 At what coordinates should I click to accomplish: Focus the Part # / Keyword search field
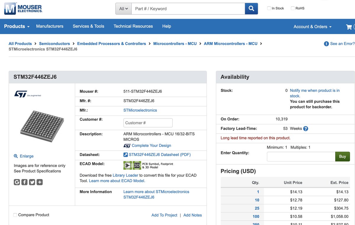(x=188, y=9)
